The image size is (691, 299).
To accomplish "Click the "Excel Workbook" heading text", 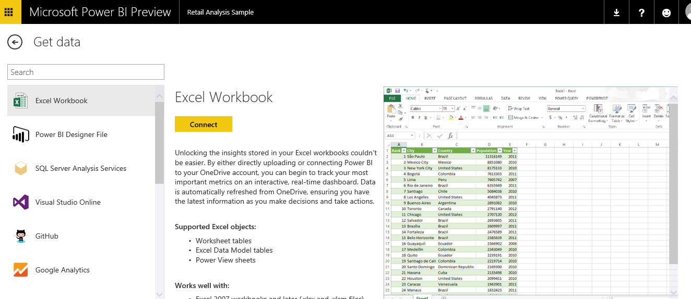I will coord(224,97).
